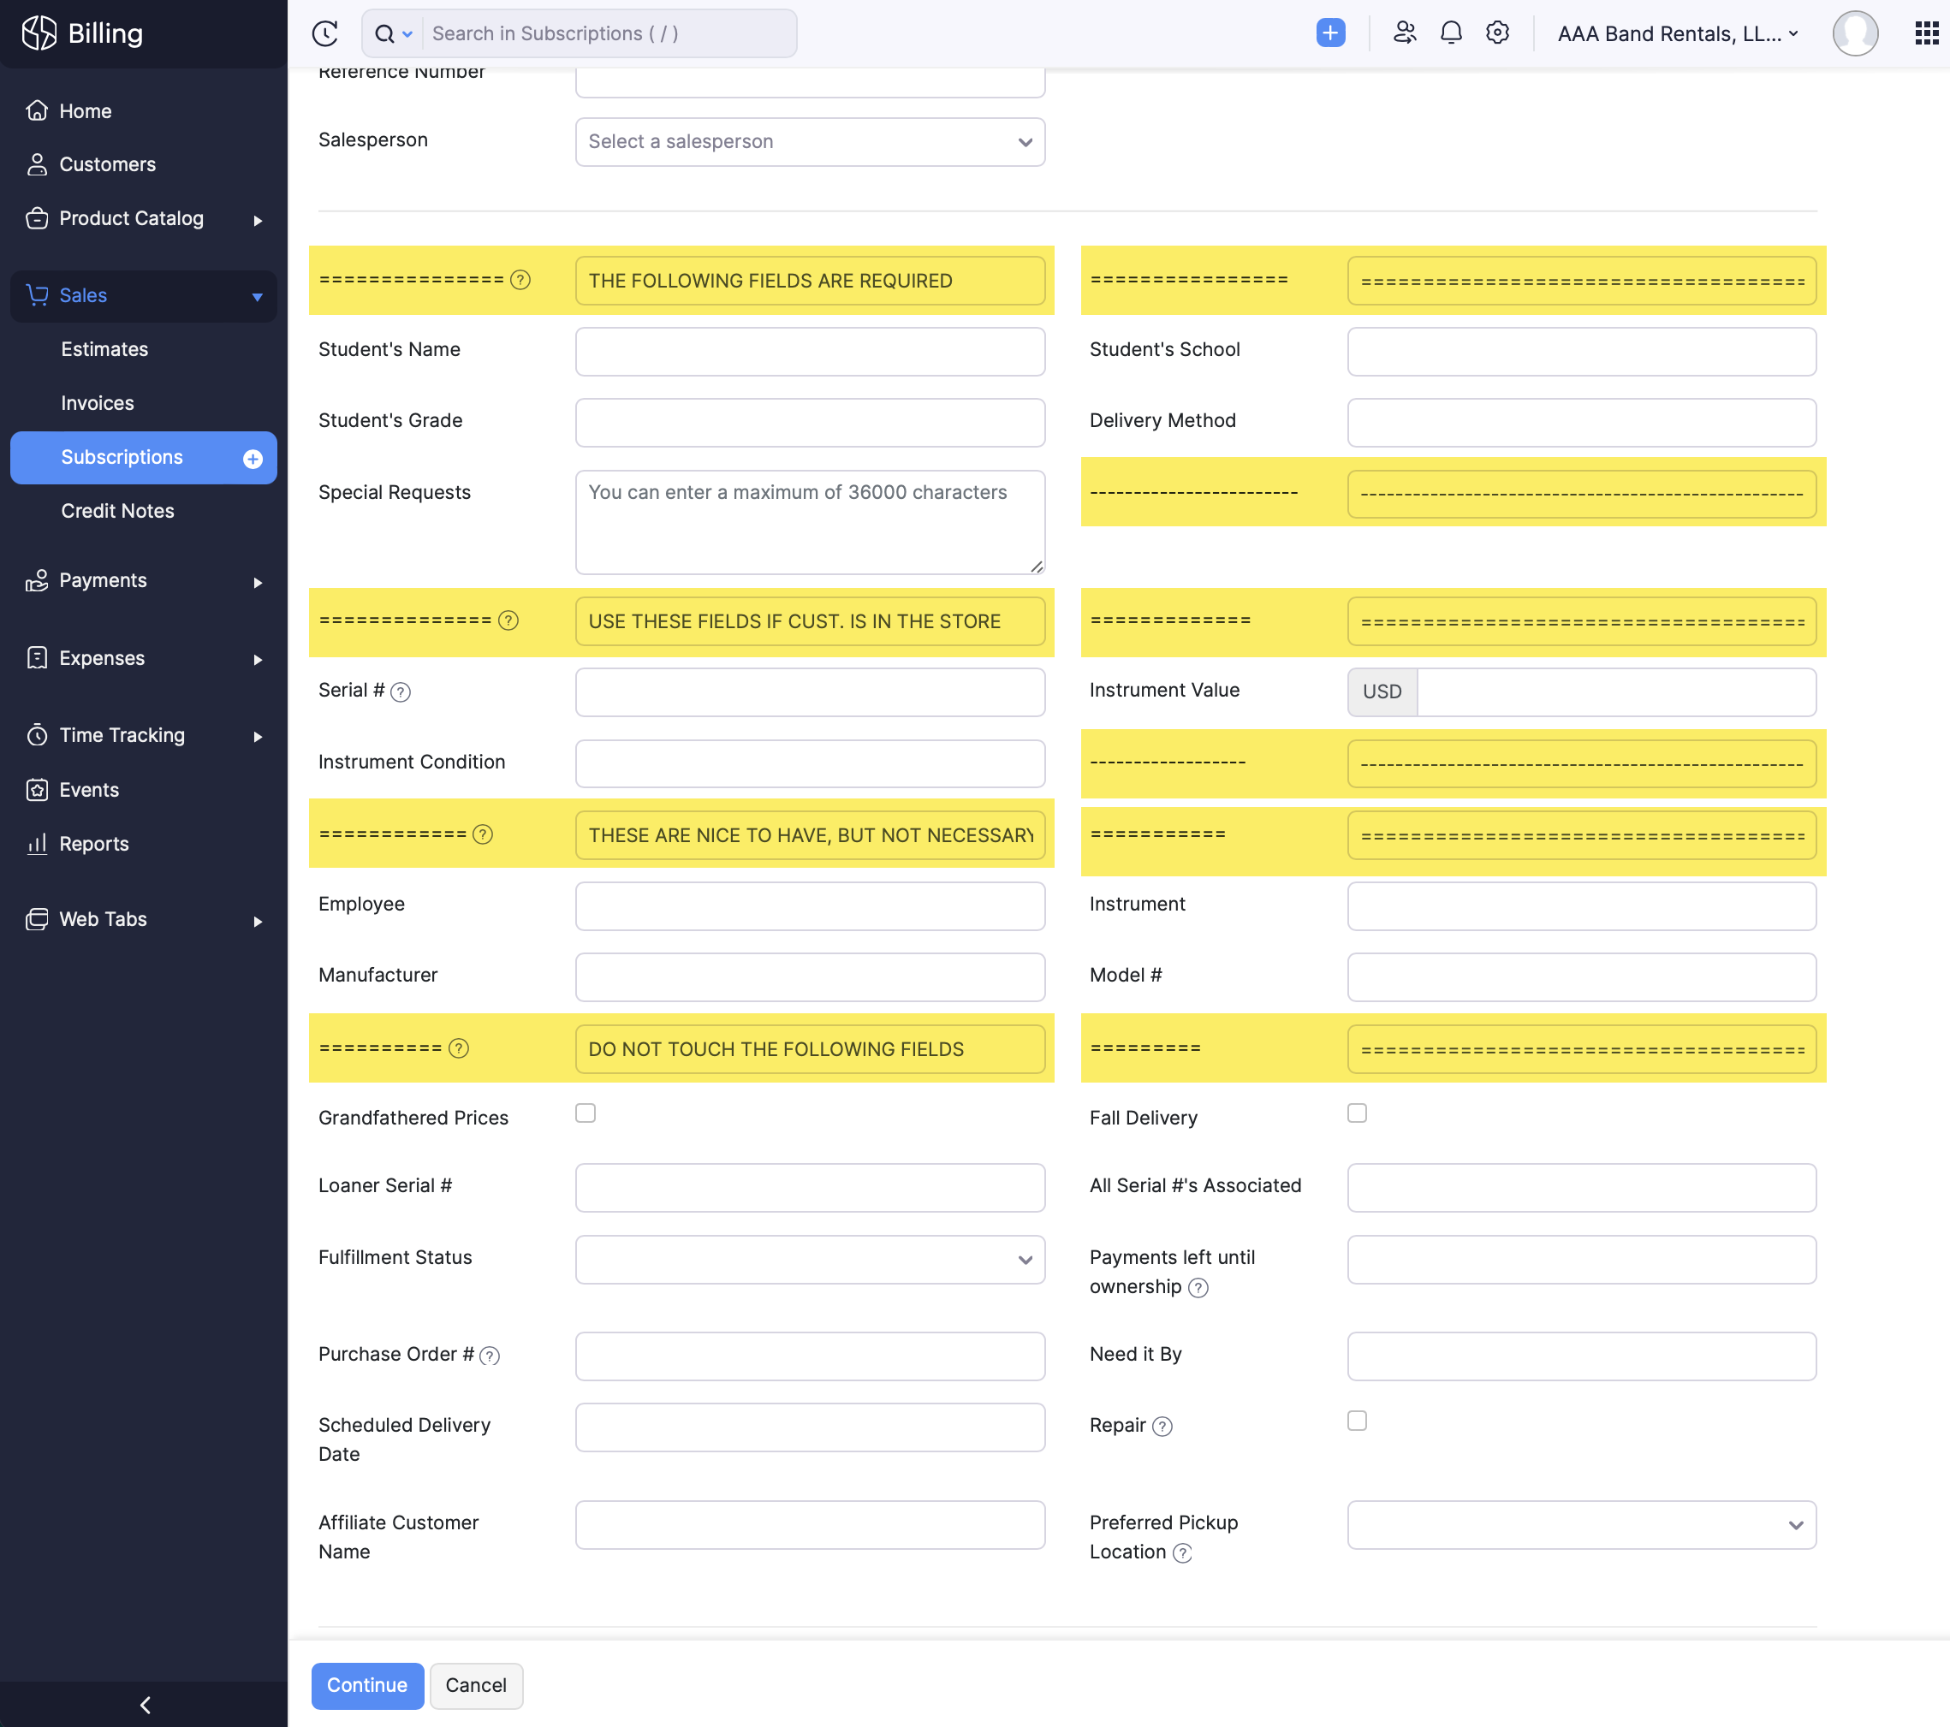Open the Customers menu item
The width and height of the screenshot is (1950, 1727).
coord(107,165)
